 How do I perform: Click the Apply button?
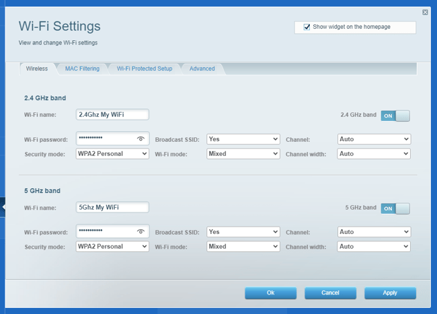coord(390,293)
